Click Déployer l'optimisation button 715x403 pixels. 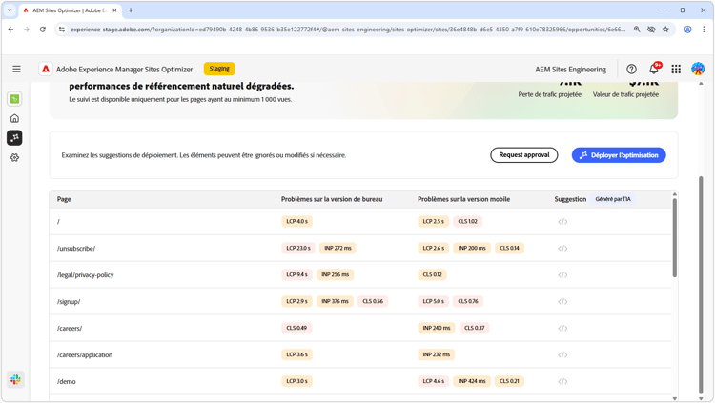coord(619,155)
